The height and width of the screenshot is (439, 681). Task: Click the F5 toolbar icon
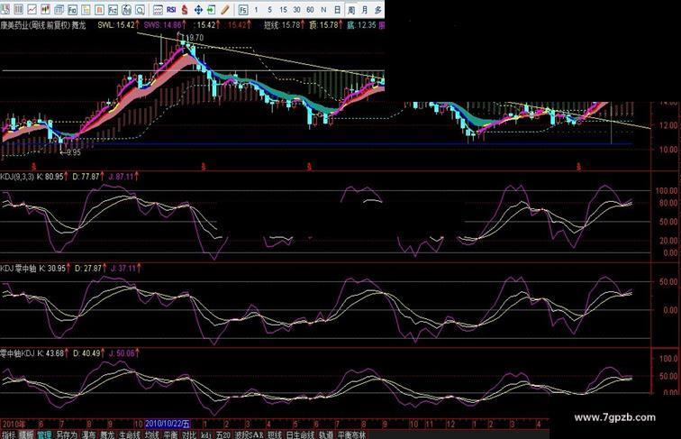[243, 9]
